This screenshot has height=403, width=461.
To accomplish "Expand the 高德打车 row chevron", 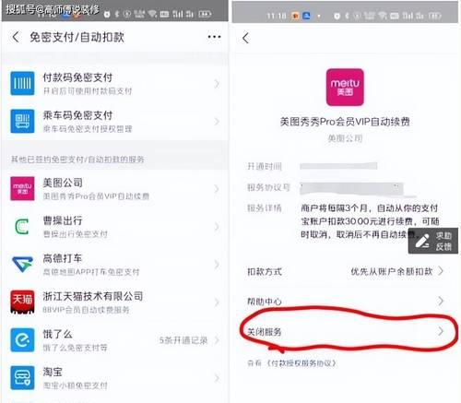I will click(217, 265).
